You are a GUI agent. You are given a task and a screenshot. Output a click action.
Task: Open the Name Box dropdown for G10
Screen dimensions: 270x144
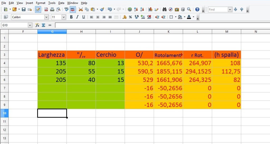click(30, 25)
